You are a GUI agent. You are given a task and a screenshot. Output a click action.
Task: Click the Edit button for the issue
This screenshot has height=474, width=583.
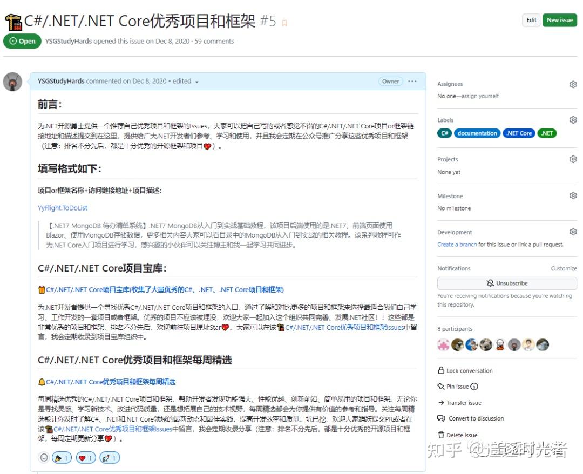(531, 20)
